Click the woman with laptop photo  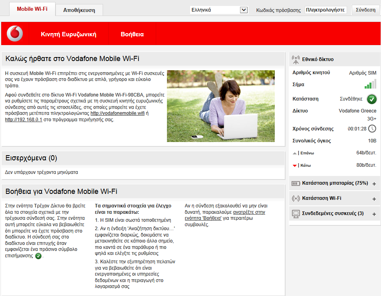point(220,106)
